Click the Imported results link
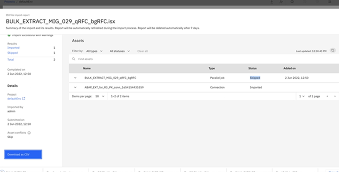339x172 pixels. [x=13, y=48]
